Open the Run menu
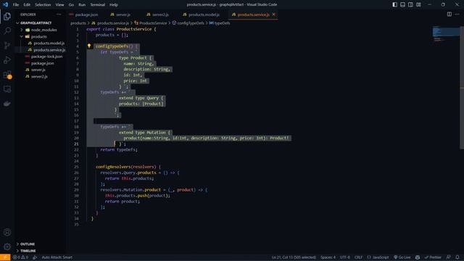Screen dimensions: 464x261 [82, 5]
